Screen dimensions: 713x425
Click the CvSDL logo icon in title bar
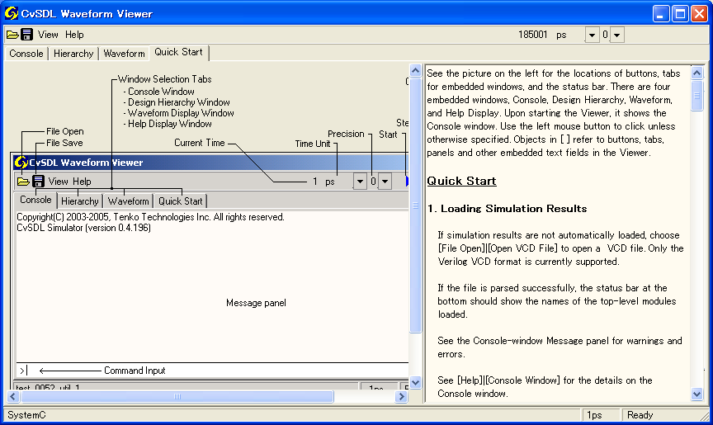[12, 14]
